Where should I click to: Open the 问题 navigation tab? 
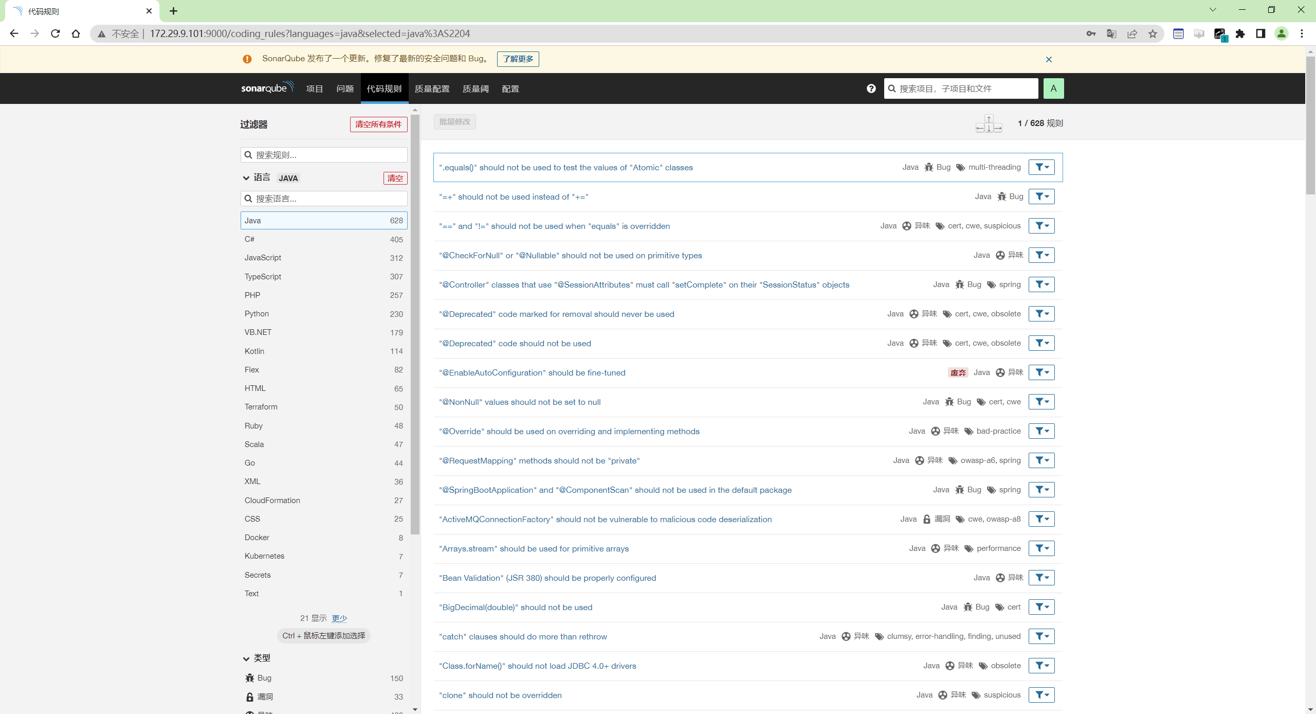tap(345, 88)
